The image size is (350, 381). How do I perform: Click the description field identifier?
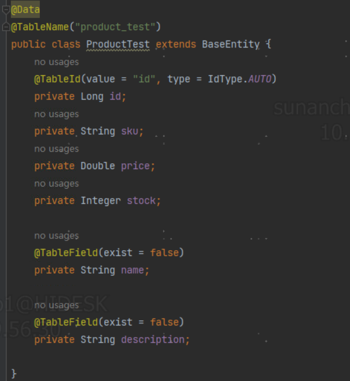pyautogui.click(x=153, y=339)
